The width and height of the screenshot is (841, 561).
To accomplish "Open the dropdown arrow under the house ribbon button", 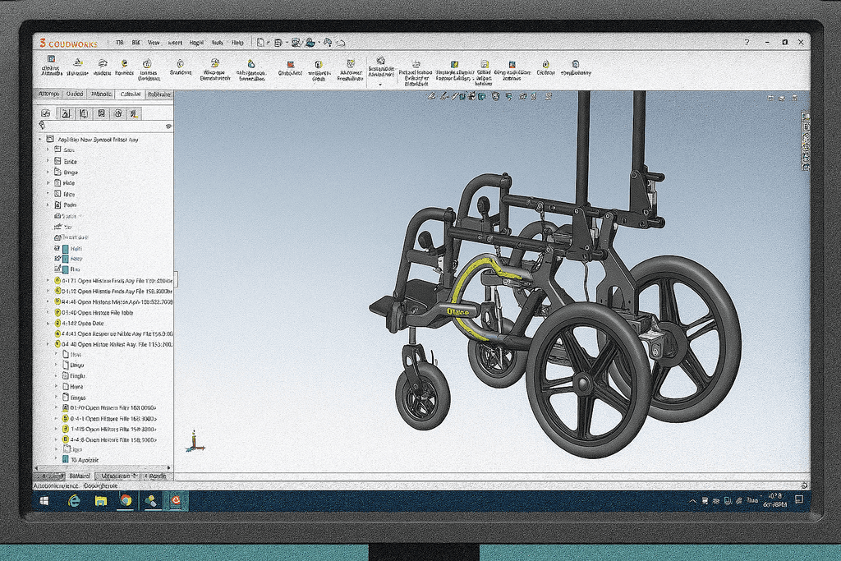I will click(379, 84).
